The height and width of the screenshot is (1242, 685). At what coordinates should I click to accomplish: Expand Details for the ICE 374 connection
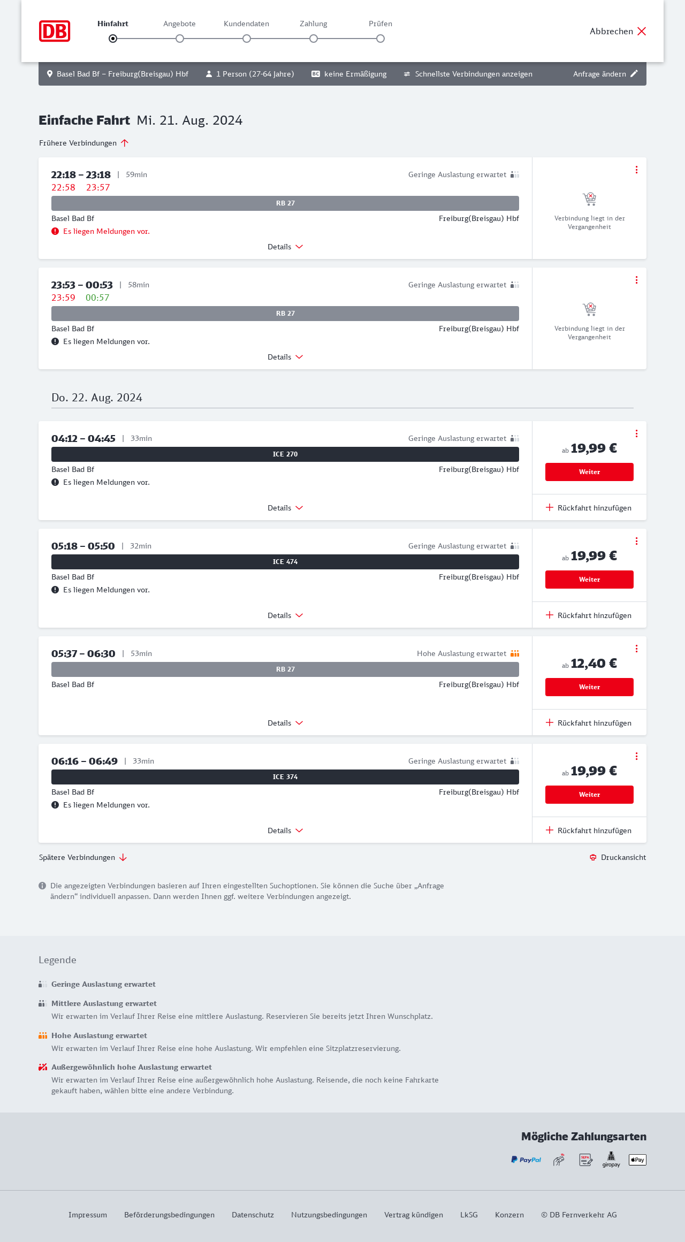tap(285, 830)
